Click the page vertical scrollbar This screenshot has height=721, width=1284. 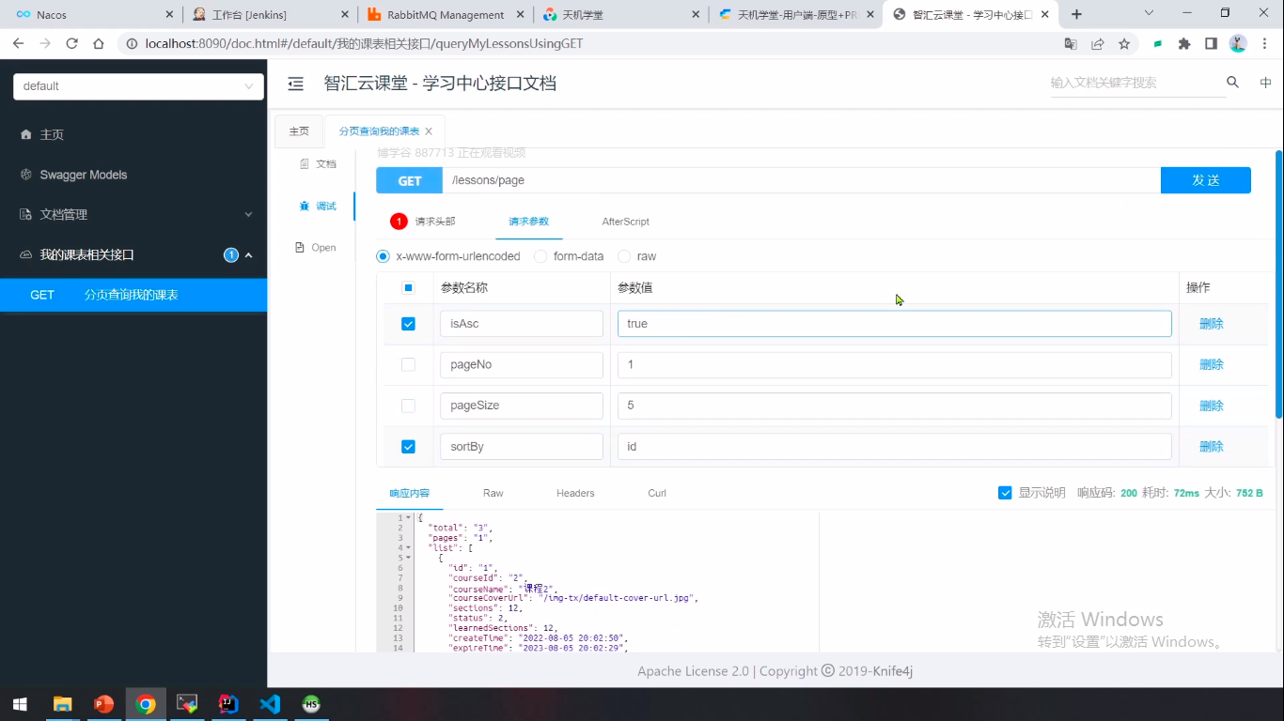point(1278,283)
